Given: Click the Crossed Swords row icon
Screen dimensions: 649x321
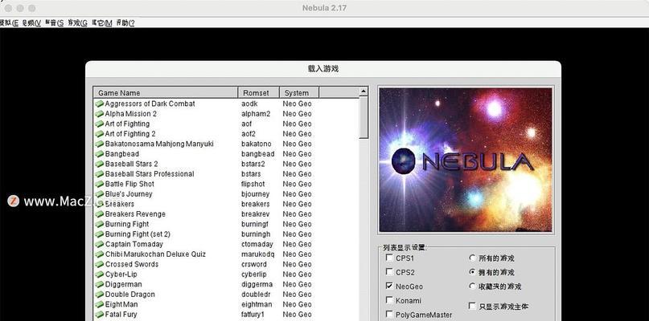Looking at the screenshot, I should click(100, 264).
